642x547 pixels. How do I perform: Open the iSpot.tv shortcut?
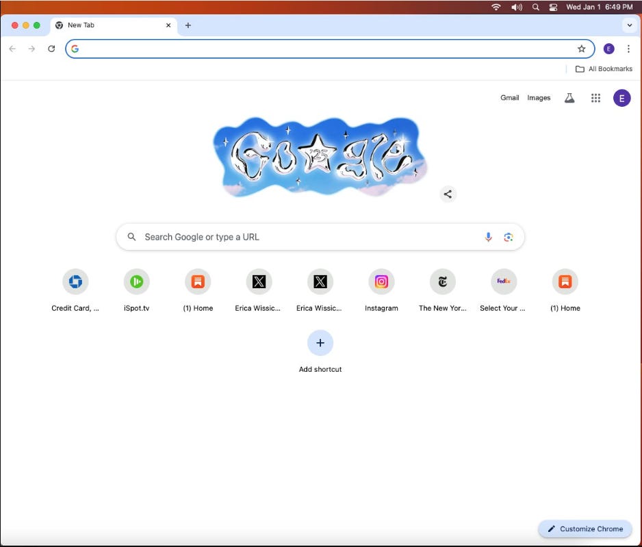(x=136, y=291)
